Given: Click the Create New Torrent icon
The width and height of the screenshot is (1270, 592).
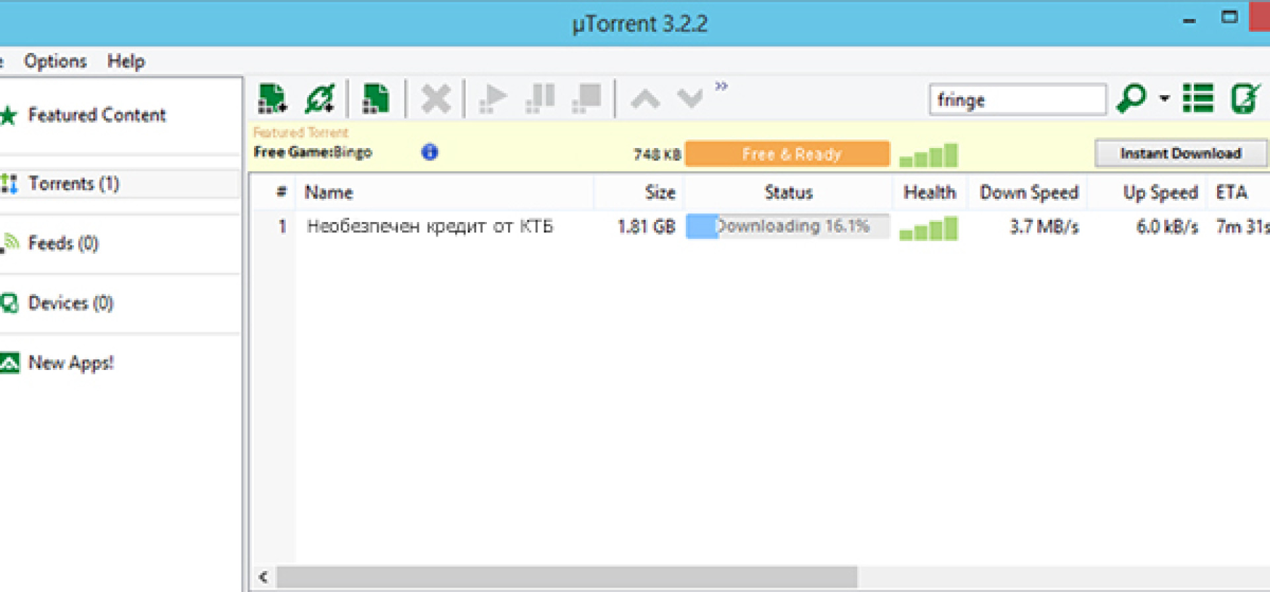Looking at the screenshot, I should click(375, 99).
